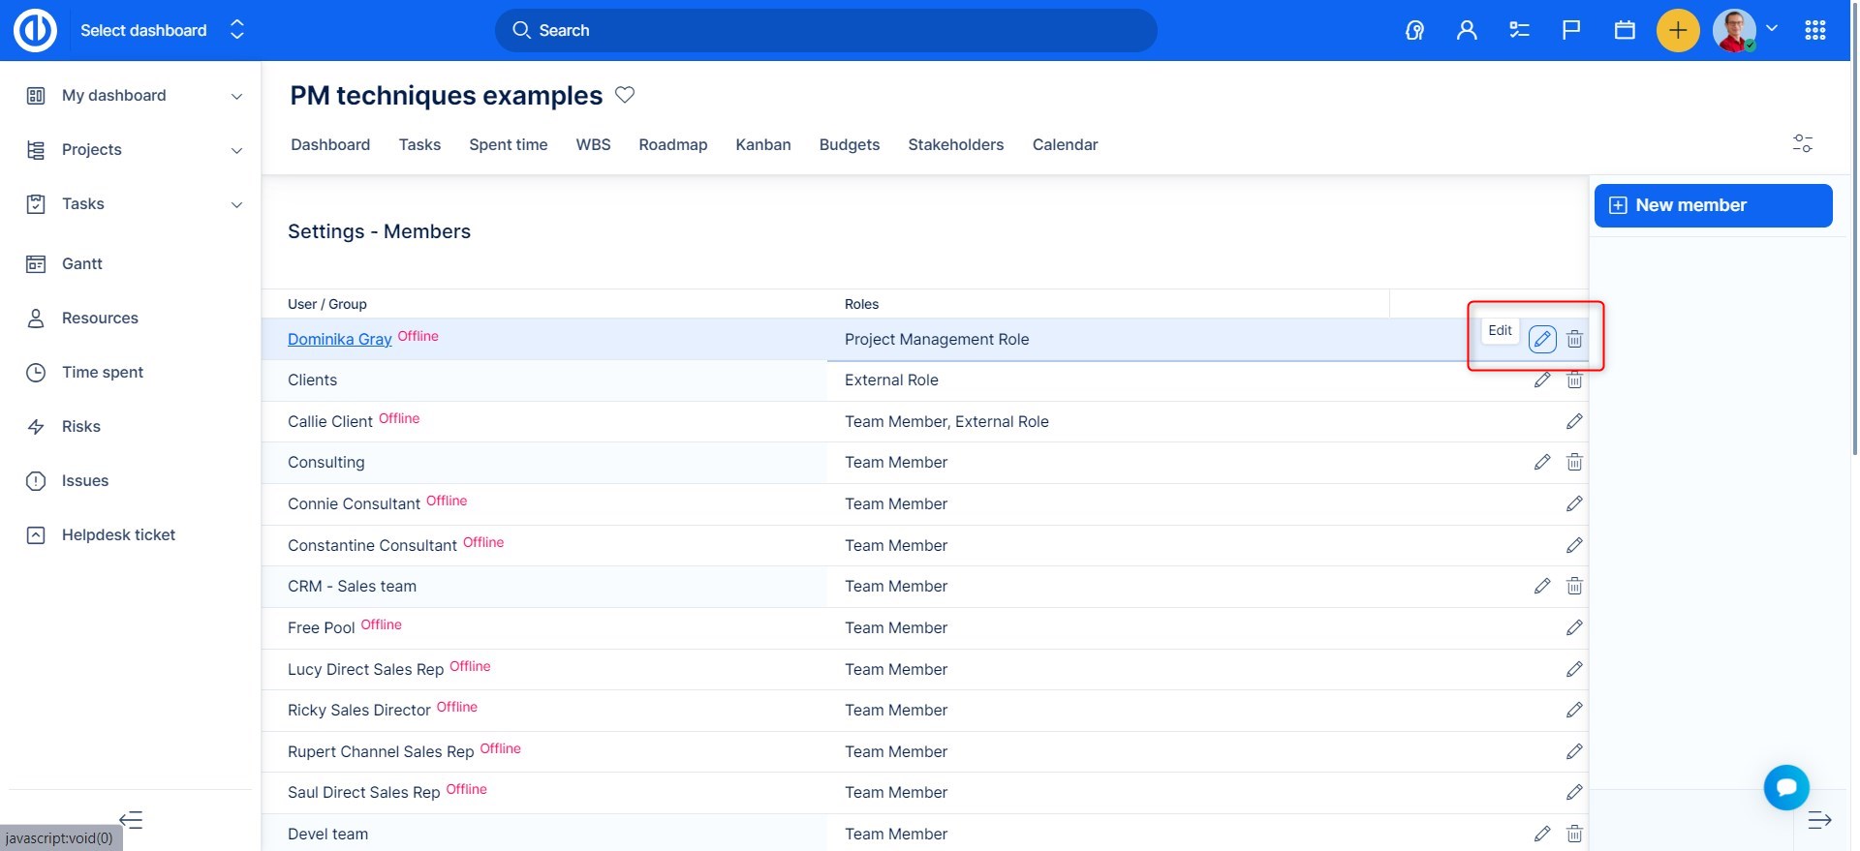The image size is (1860, 851).
Task: Click the yellow plus quick-add button
Action: (1678, 30)
